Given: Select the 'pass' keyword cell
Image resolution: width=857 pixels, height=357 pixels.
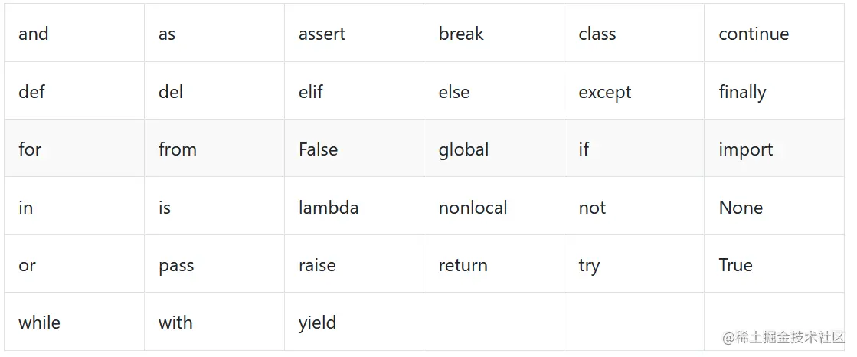Looking at the screenshot, I should coord(214,264).
